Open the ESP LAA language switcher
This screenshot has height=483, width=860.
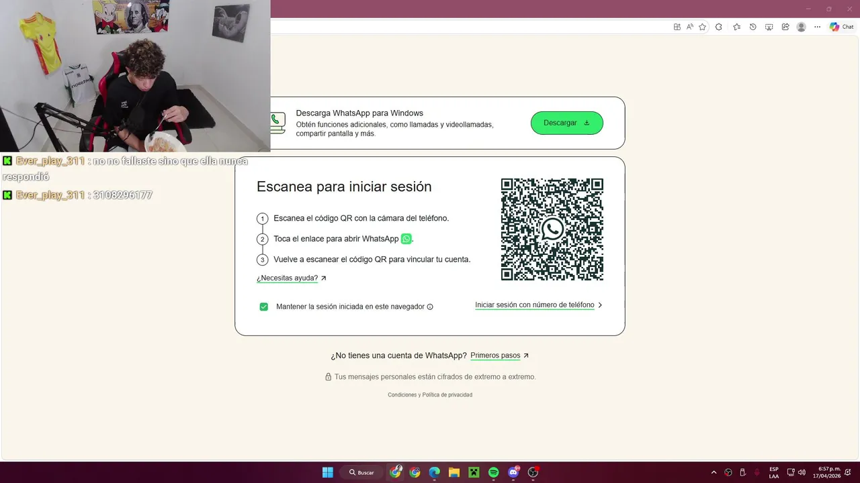(774, 472)
